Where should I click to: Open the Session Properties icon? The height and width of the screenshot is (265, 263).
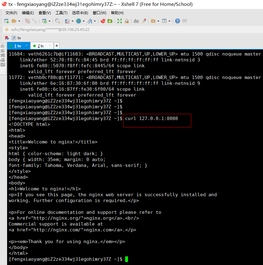[x=44, y=21]
